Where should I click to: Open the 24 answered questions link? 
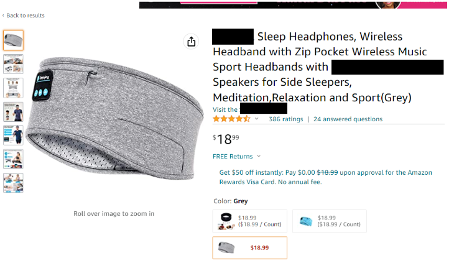[348, 119]
